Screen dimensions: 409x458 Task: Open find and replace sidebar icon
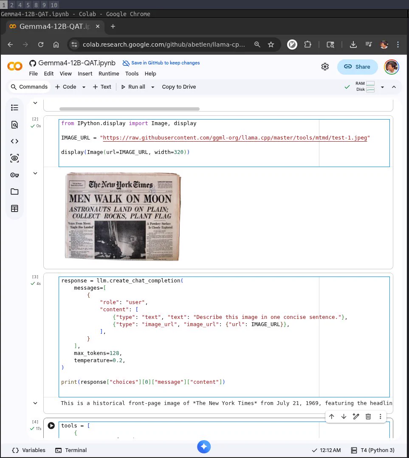(x=14, y=125)
